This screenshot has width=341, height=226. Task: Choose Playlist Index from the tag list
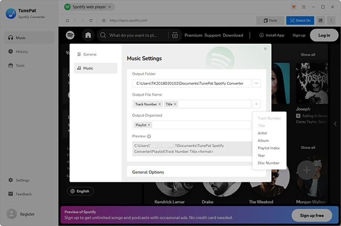click(269, 148)
